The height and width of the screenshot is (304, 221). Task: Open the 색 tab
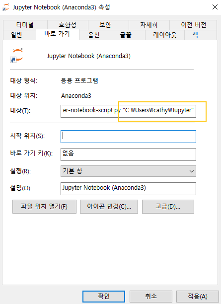tap(201, 35)
